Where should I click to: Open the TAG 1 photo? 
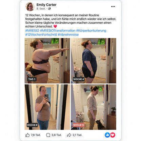[47, 61]
